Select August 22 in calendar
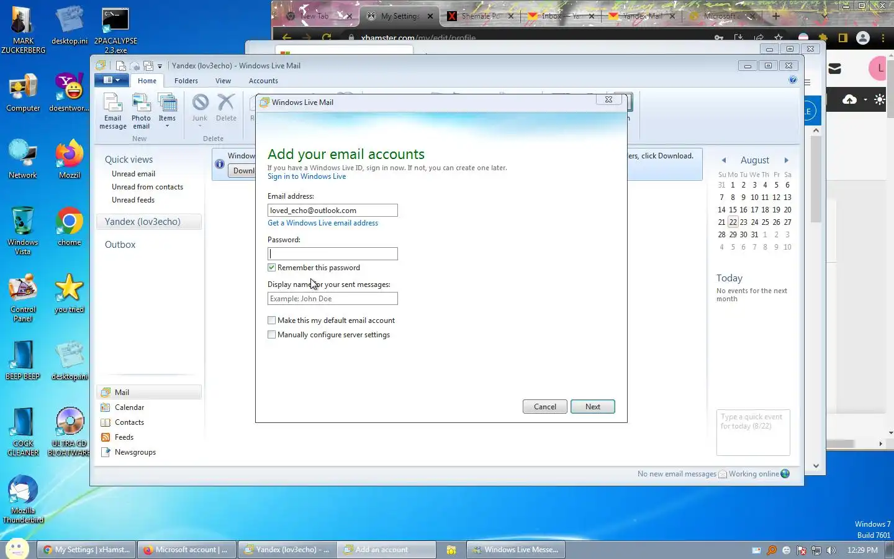The width and height of the screenshot is (894, 559). (x=733, y=222)
